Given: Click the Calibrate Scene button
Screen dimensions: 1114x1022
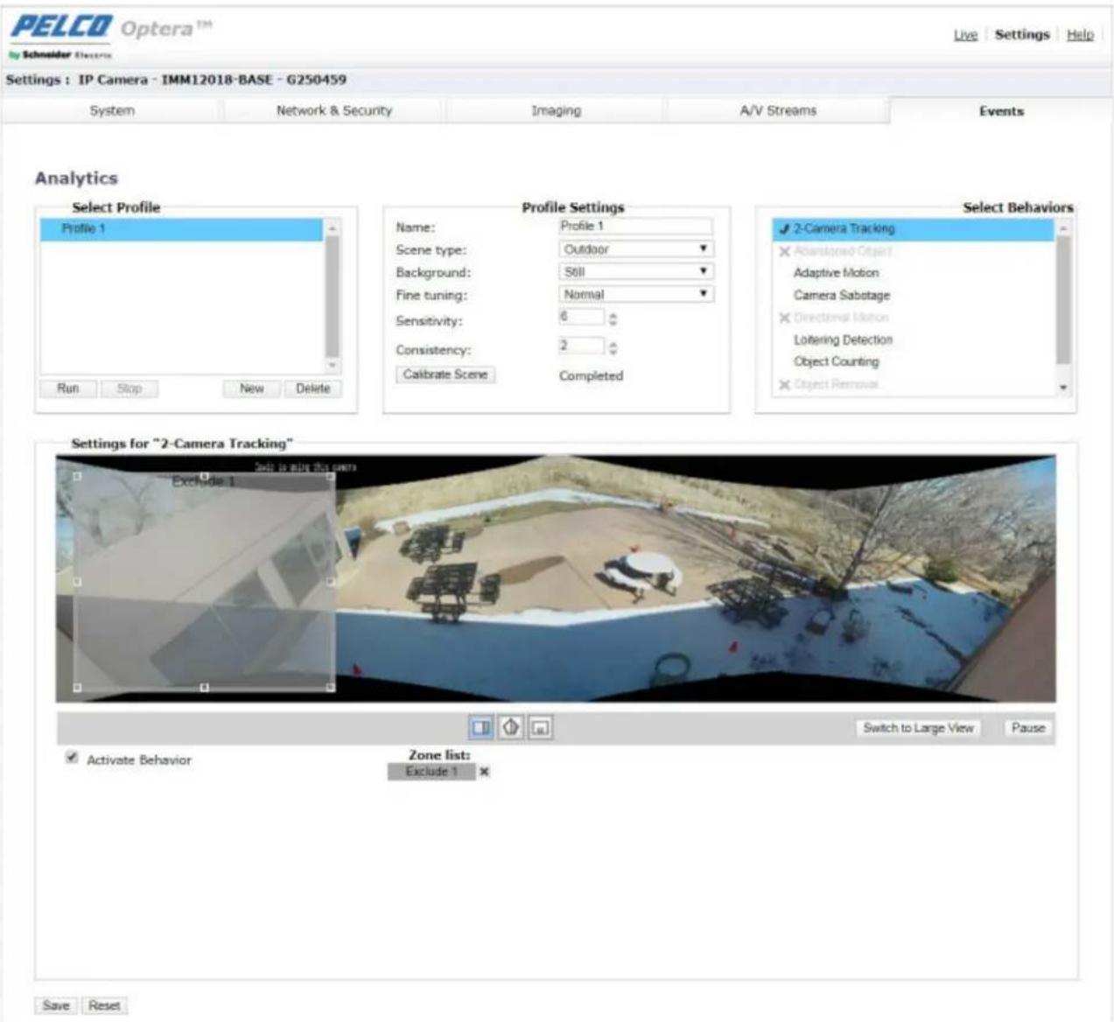Looking at the screenshot, I should tap(445, 374).
